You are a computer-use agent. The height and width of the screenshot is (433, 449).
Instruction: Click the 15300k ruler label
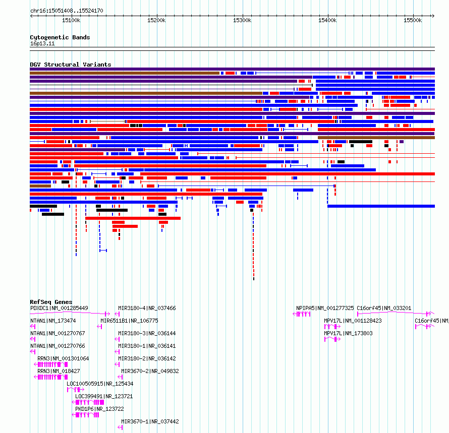[242, 20]
